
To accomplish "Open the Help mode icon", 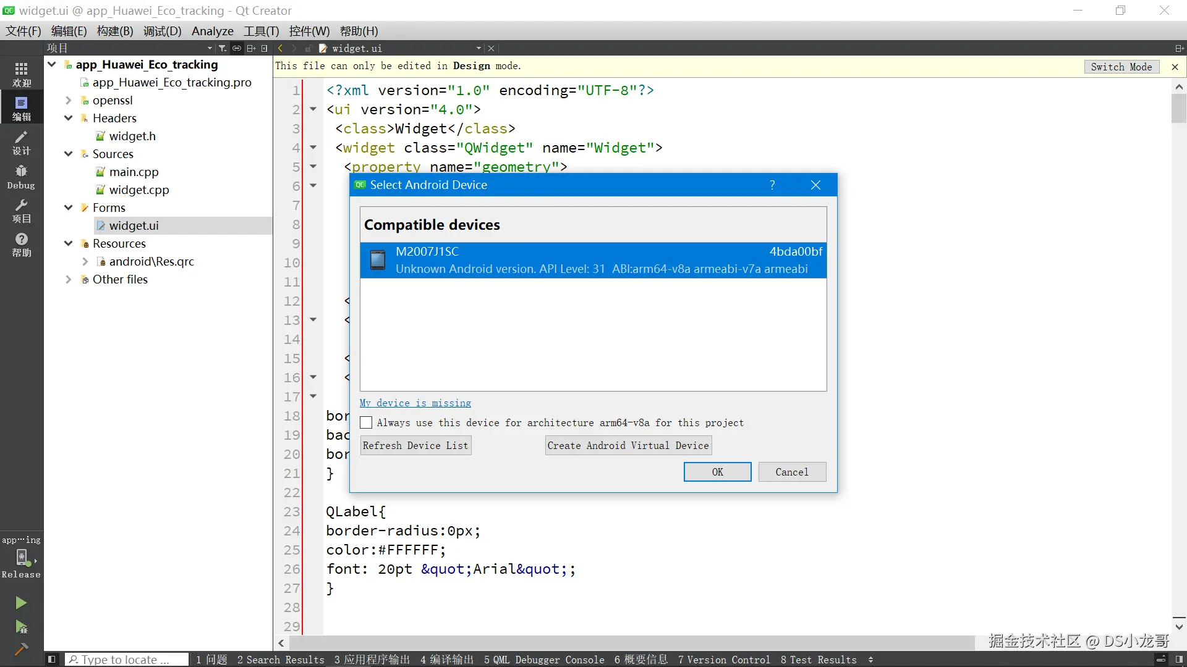I will 21,245.
